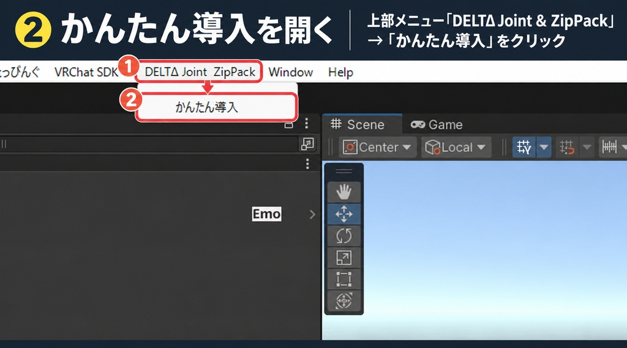Image resolution: width=627 pixels, height=348 pixels.
Task: Open the Local handle rotation dropdown
Action: click(456, 147)
